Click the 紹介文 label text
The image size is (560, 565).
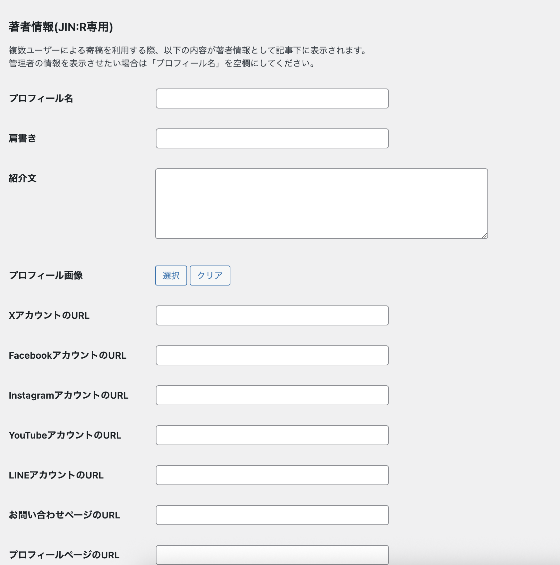(23, 178)
